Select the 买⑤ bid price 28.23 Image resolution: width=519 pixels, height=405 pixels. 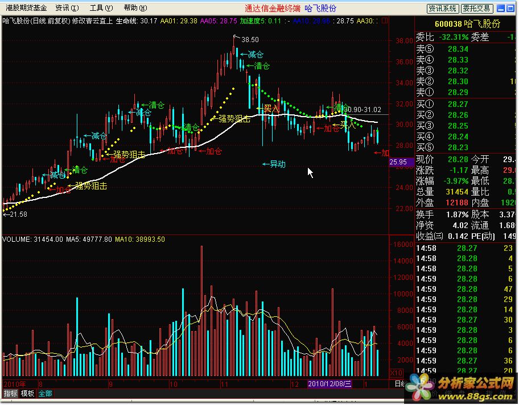coord(458,147)
